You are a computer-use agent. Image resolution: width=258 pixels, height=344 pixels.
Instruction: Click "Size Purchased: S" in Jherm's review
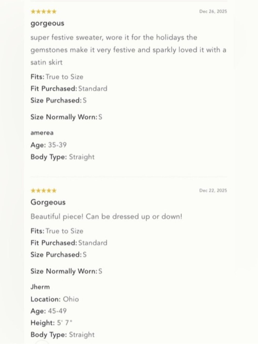click(59, 255)
